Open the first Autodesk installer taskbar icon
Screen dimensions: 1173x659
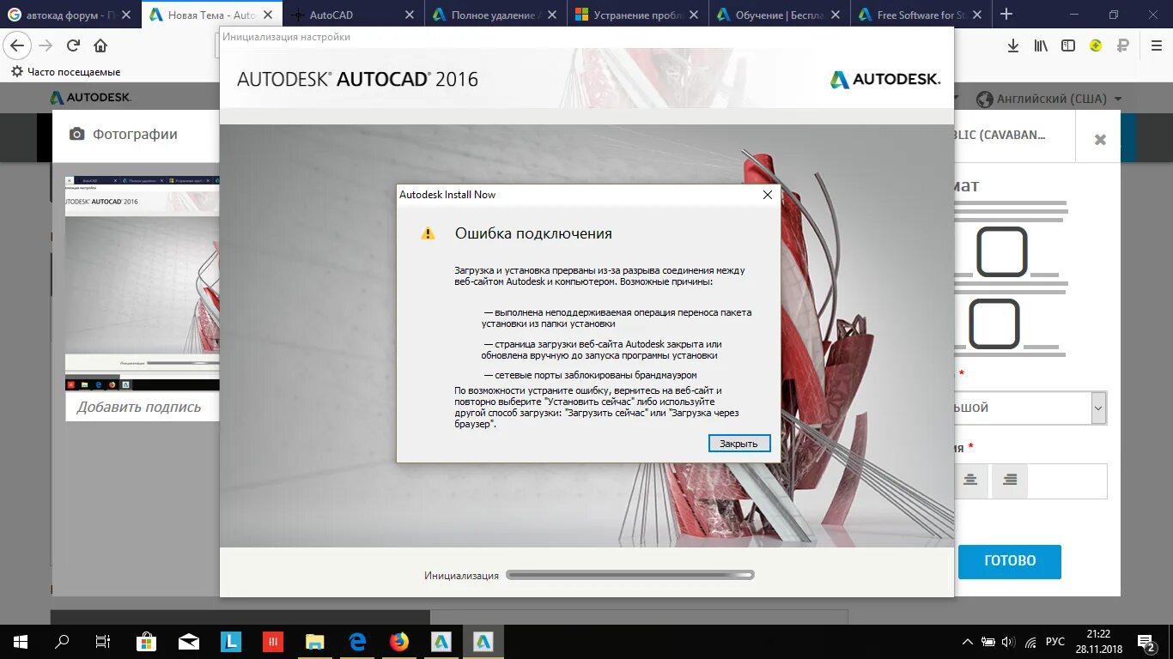[441, 642]
